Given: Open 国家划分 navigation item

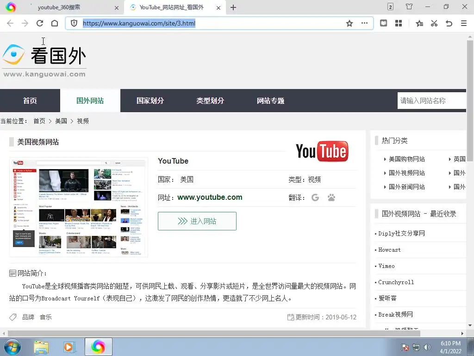Looking at the screenshot, I should point(150,101).
